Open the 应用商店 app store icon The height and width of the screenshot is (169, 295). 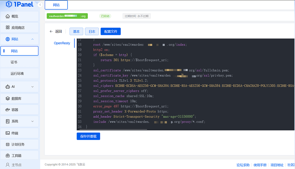(8, 28)
